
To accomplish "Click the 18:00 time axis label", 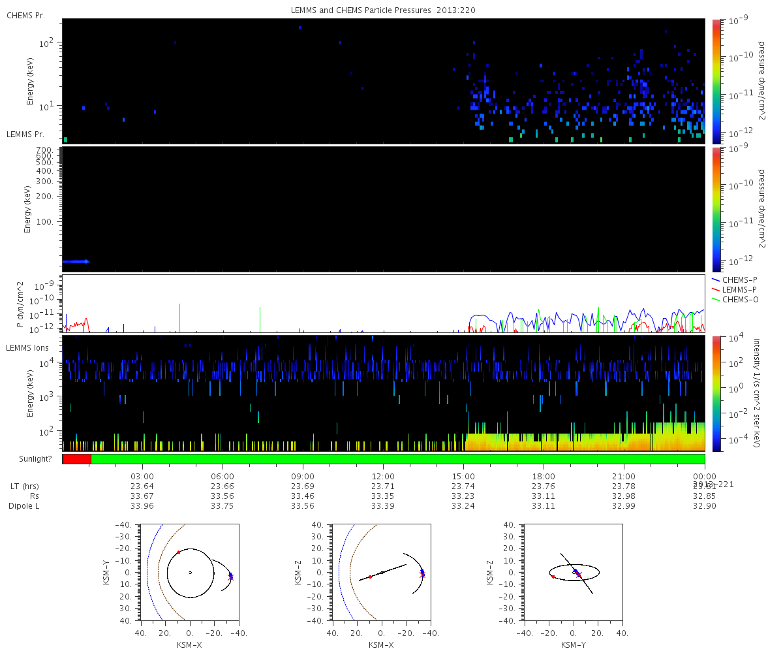I will point(544,476).
